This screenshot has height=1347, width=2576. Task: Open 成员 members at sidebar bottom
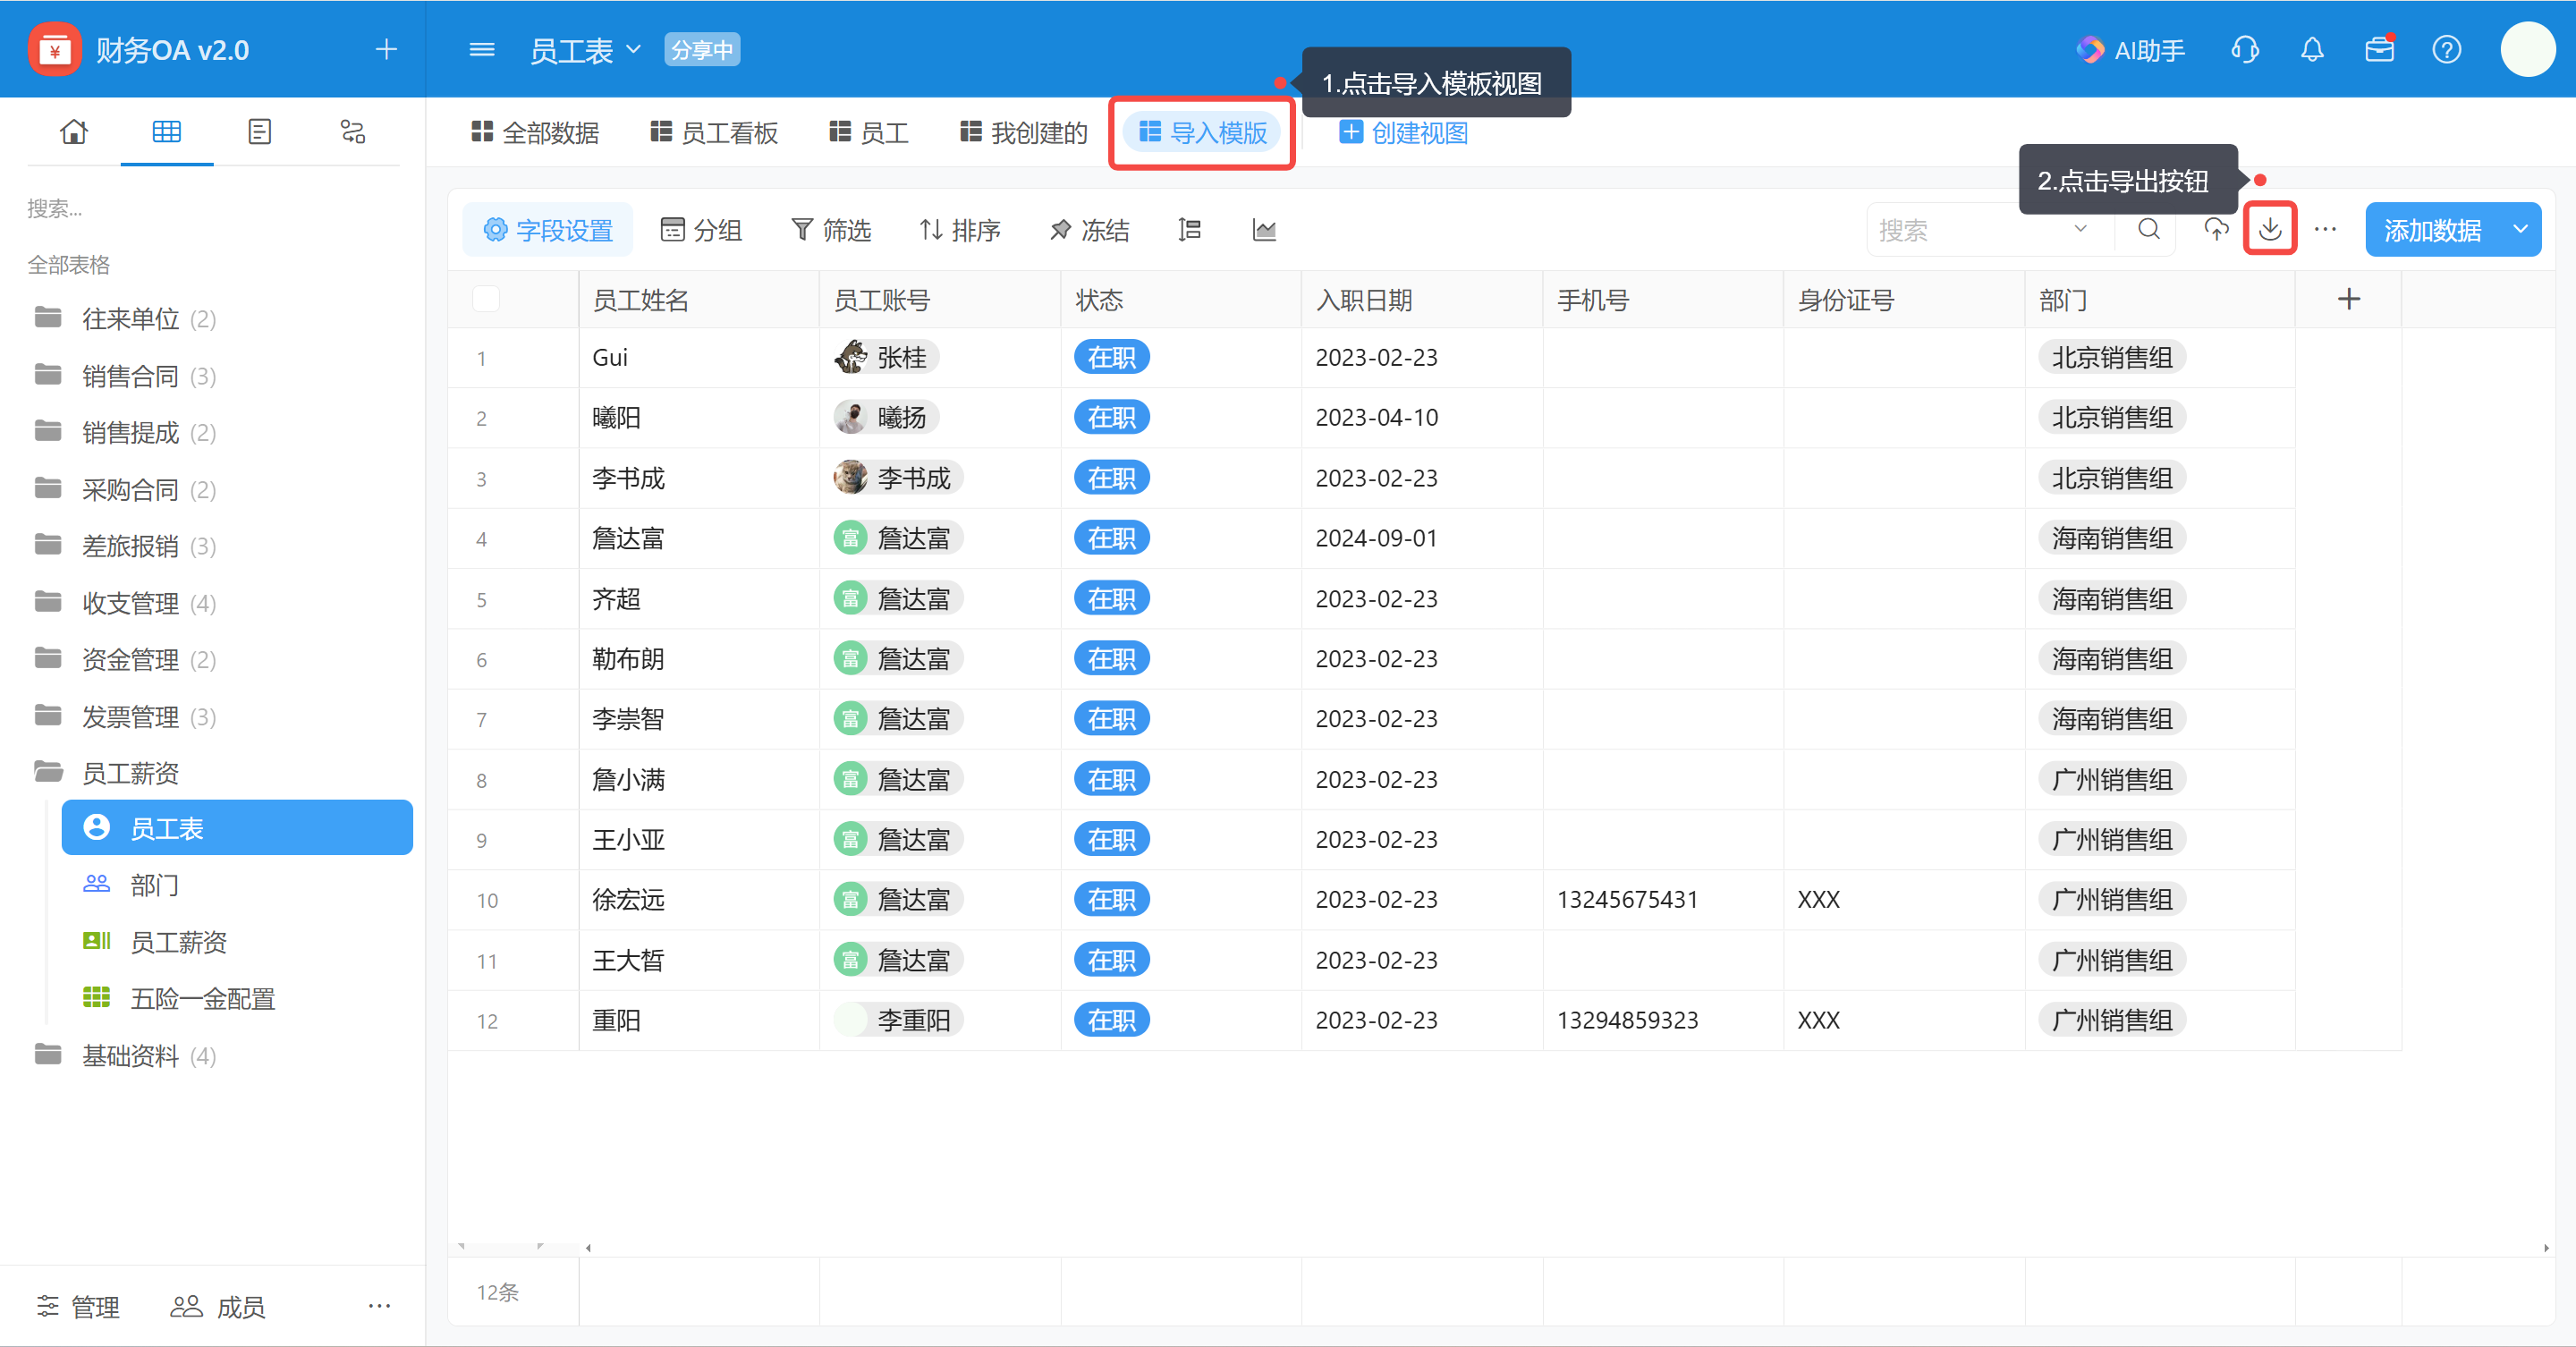[x=217, y=1306]
